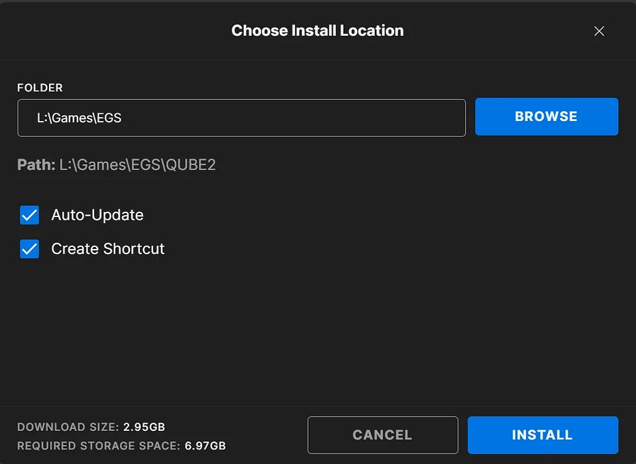Close the Choose Install Location dialog
Screen dimensions: 636x464
[x=599, y=31]
